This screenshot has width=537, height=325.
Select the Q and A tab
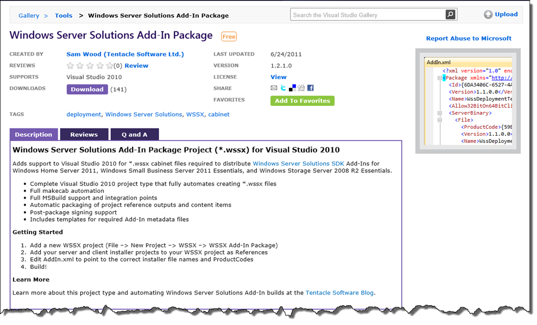coord(135,135)
